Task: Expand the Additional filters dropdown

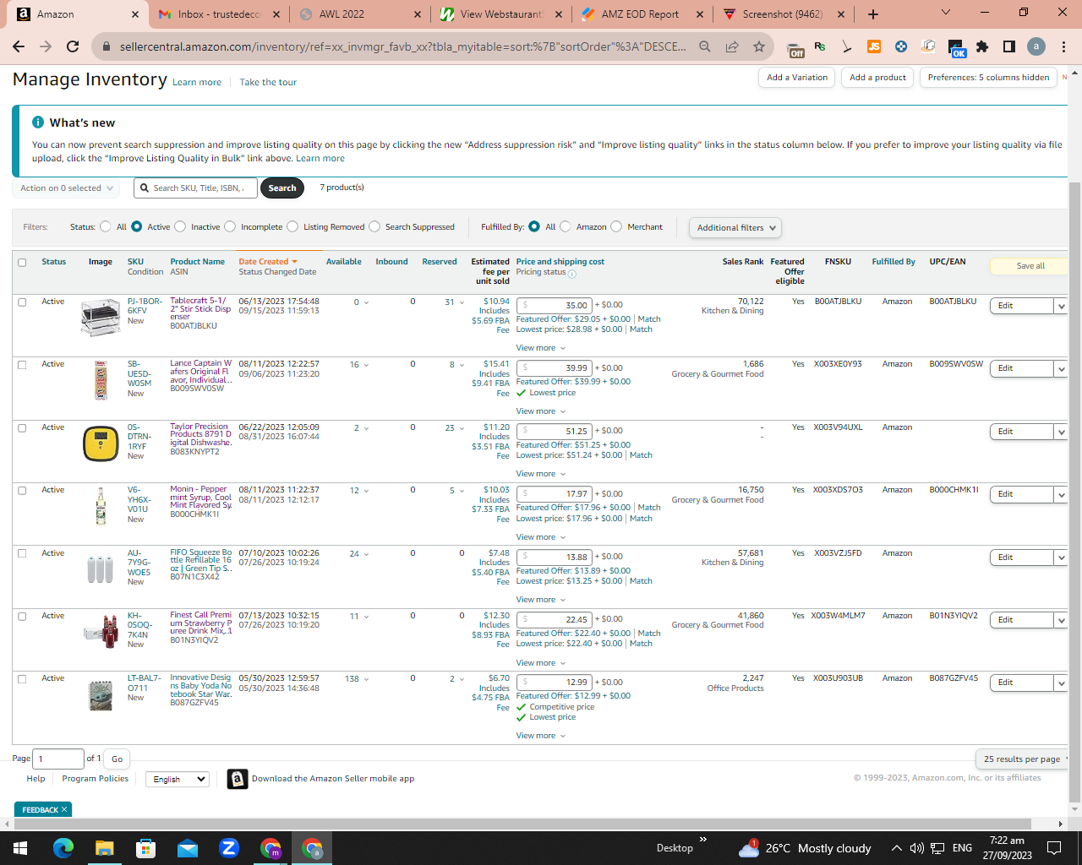Action: tap(735, 227)
